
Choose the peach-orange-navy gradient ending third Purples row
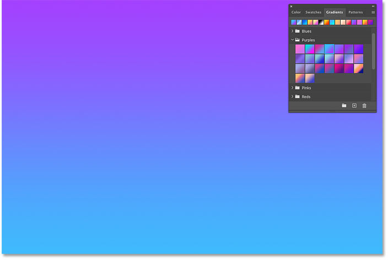pyautogui.click(x=359, y=68)
